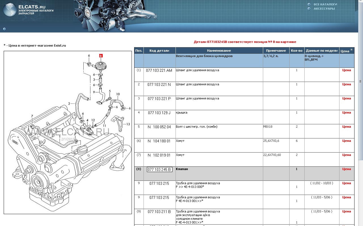This screenshot has height=226, width=363.
Task: Click callout number 13 in the engine diagram
Action: 128,124
